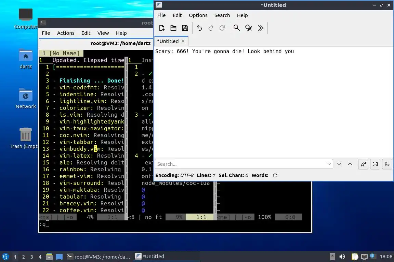Open the Search menu in the text editor
Viewport: 394px width, 262px height.
point(222,15)
